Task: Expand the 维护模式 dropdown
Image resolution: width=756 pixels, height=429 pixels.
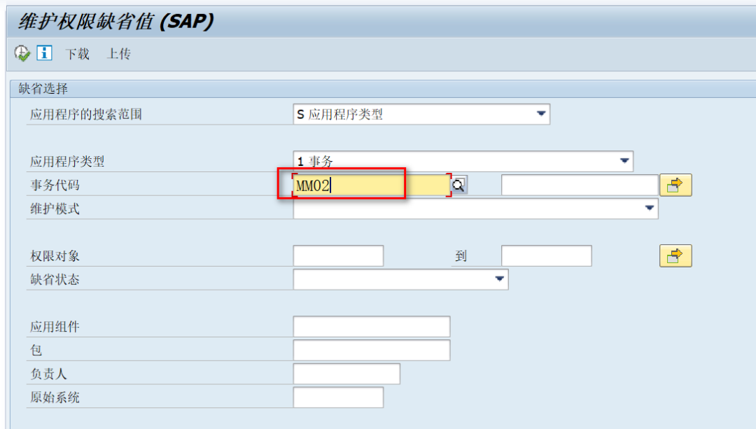Action: point(475,209)
